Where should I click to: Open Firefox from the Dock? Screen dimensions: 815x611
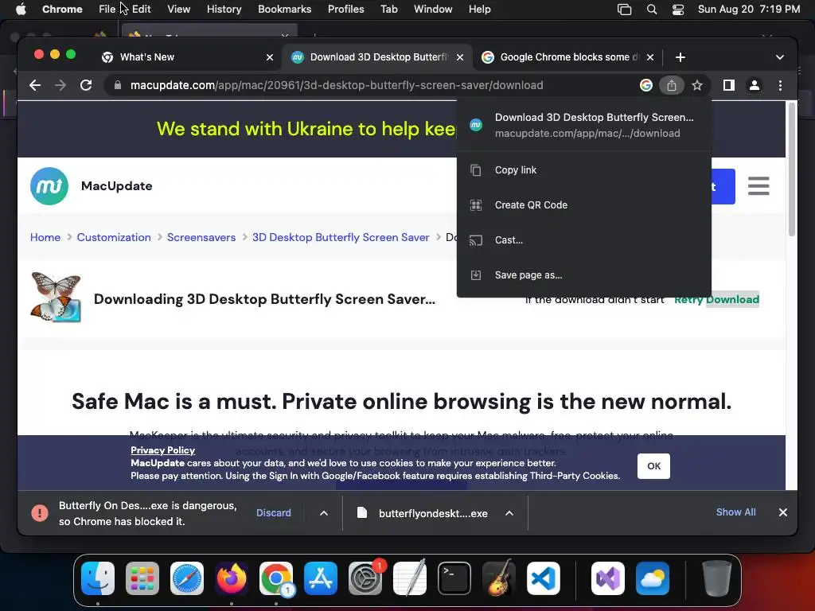pyautogui.click(x=232, y=578)
